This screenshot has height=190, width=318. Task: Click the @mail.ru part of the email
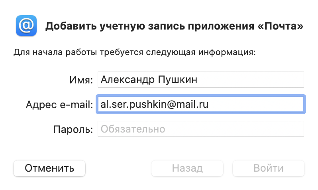click(187, 104)
